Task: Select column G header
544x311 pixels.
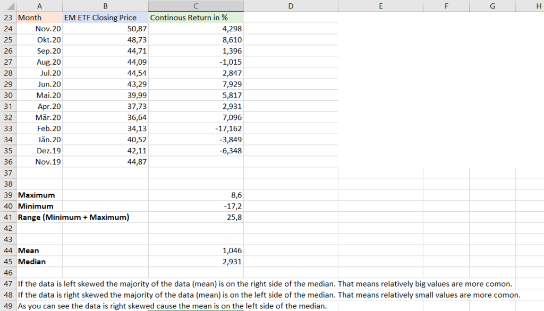Action: (492, 6)
